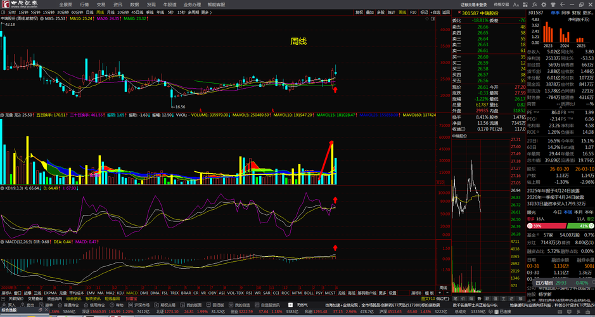Open 信用持仓 shortcut
This screenshot has height=317, width=595.
94,305
